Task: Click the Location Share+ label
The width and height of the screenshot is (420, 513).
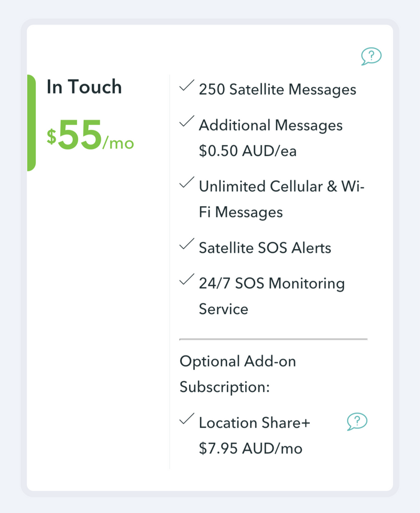Action: [x=254, y=423]
